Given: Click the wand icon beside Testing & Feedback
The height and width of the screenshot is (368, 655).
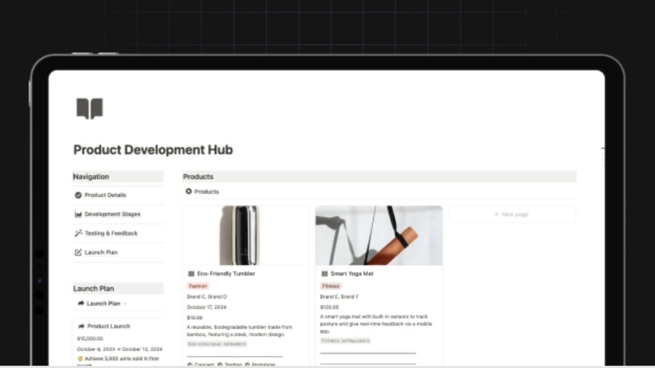Looking at the screenshot, I should pos(78,234).
